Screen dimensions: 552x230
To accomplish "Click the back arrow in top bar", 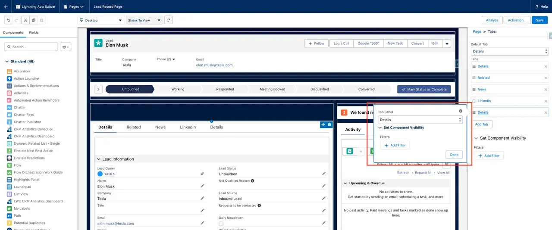I will coord(6,6).
